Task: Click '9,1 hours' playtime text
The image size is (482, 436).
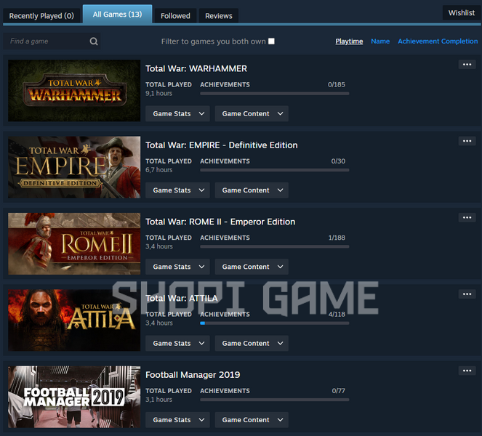Action: (x=158, y=93)
